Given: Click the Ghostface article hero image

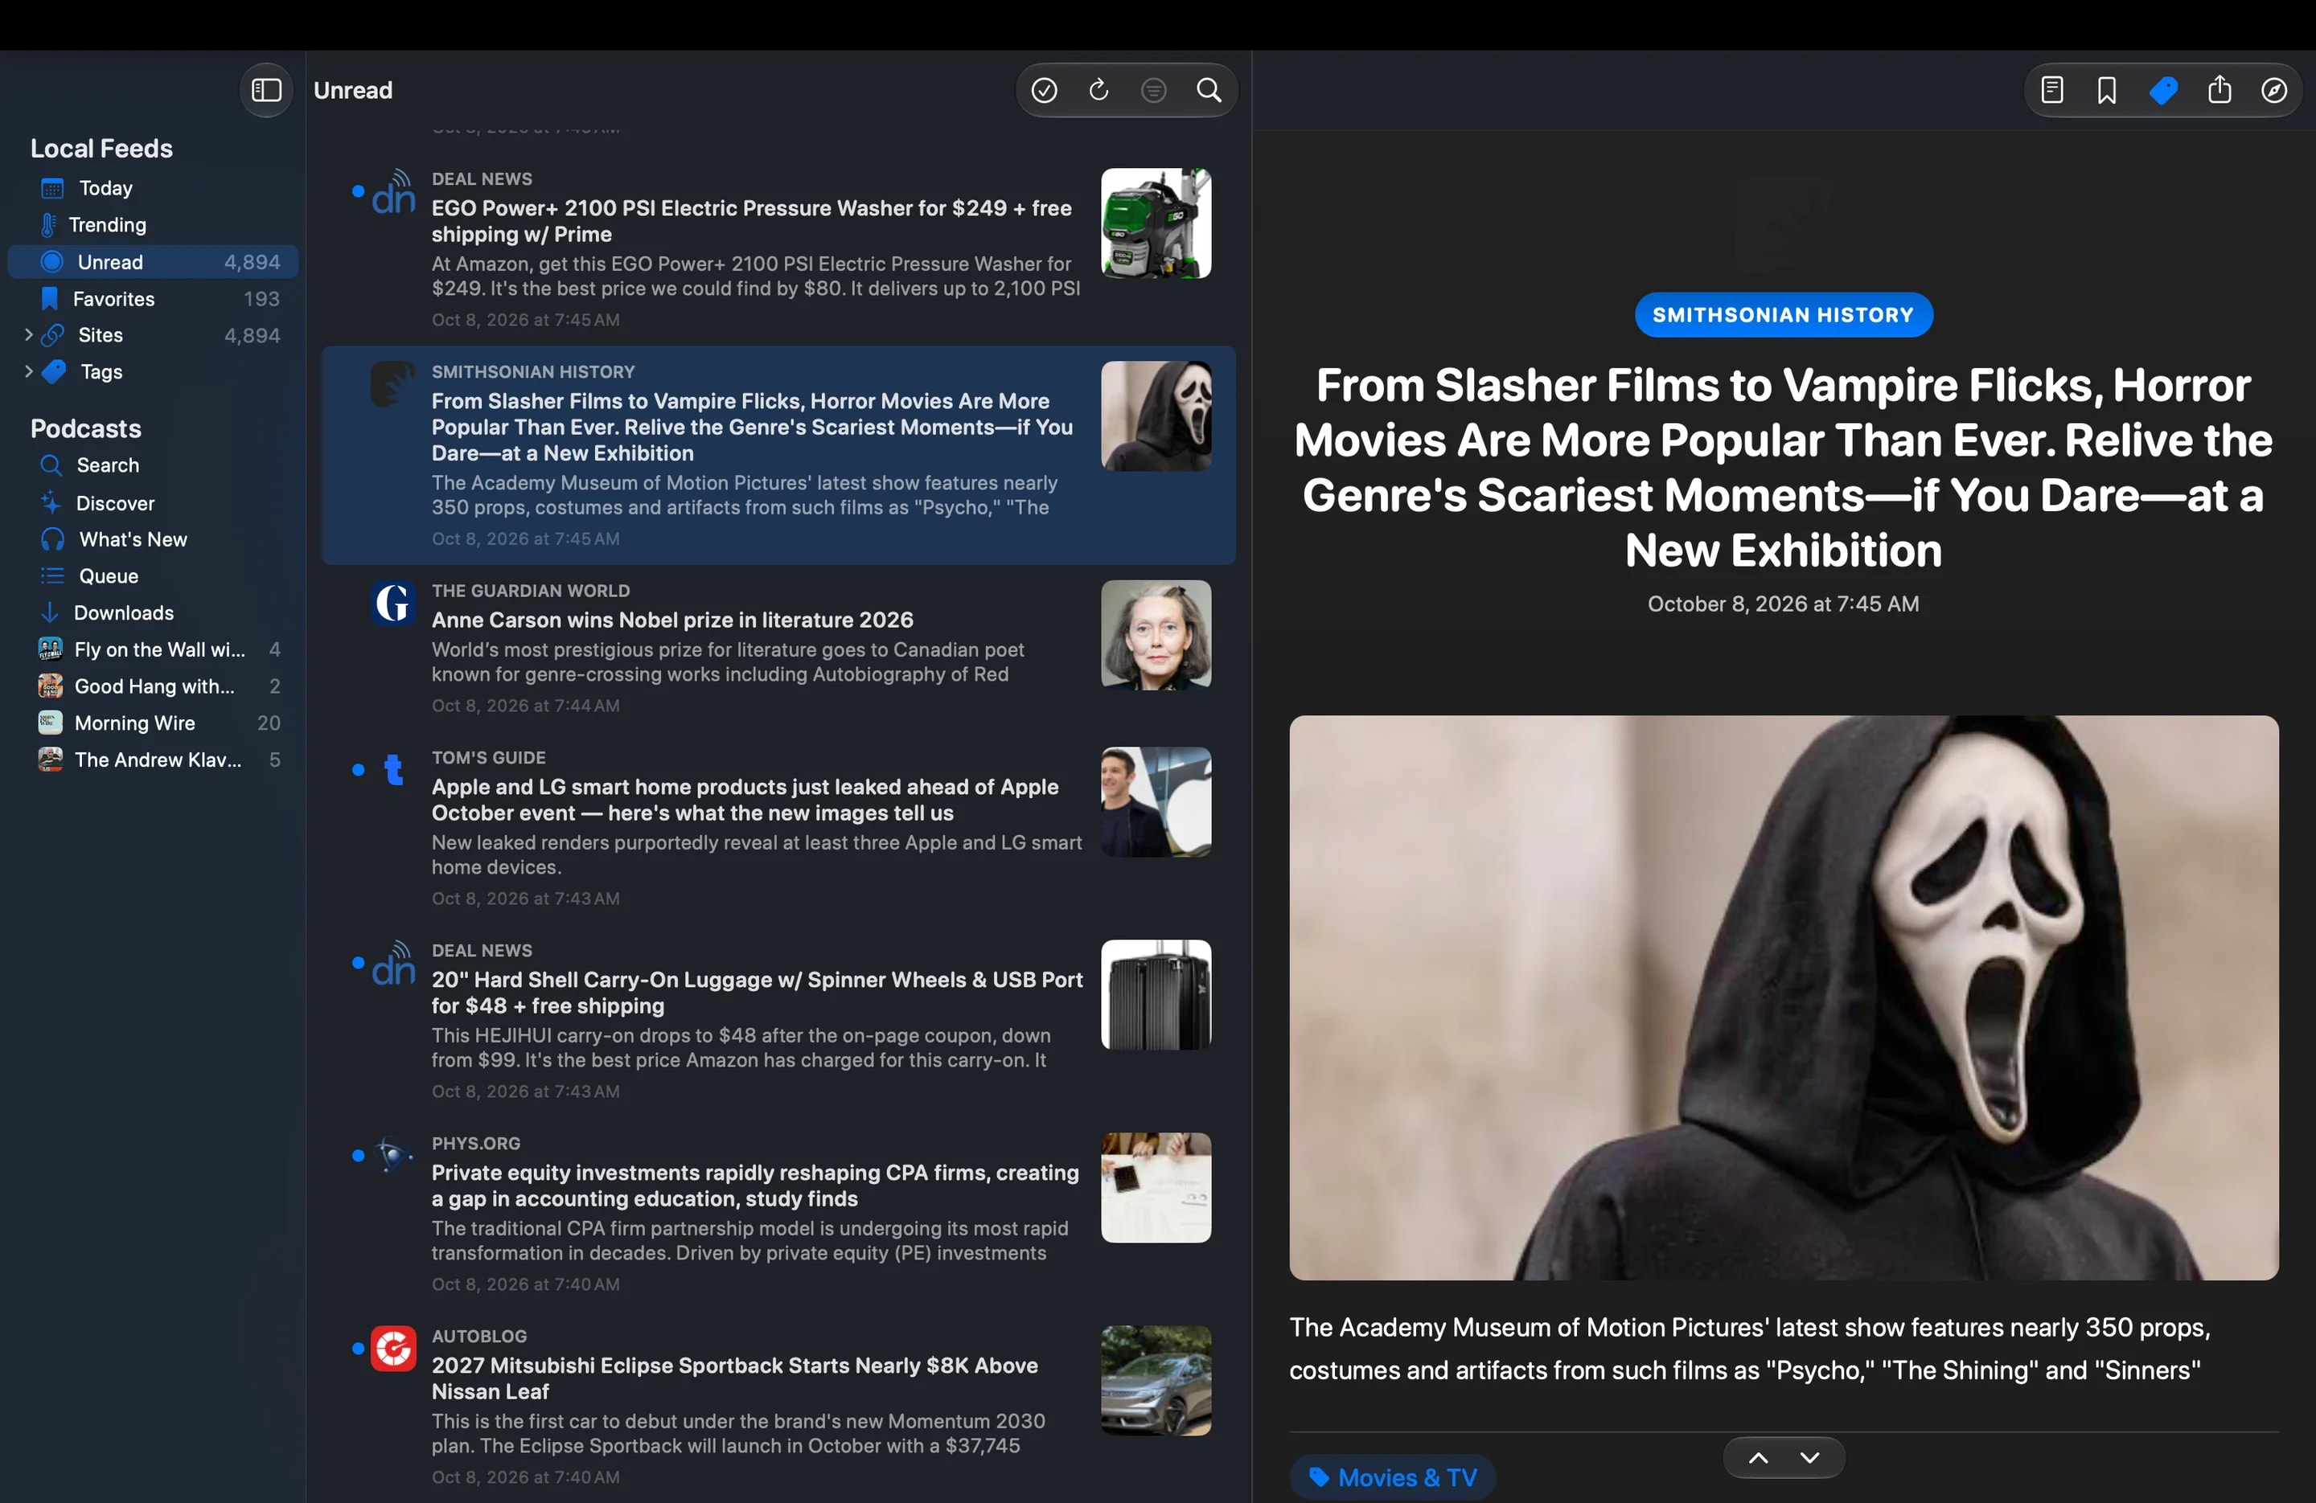Looking at the screenshot, I should (1784, 998).
